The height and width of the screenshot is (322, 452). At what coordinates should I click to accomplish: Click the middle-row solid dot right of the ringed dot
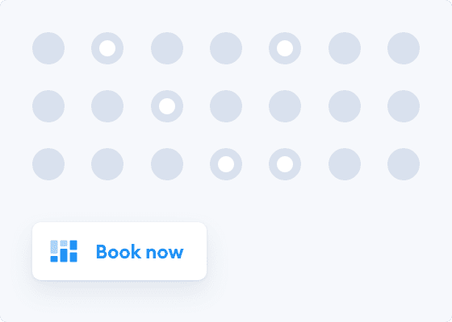pos(226,106)
